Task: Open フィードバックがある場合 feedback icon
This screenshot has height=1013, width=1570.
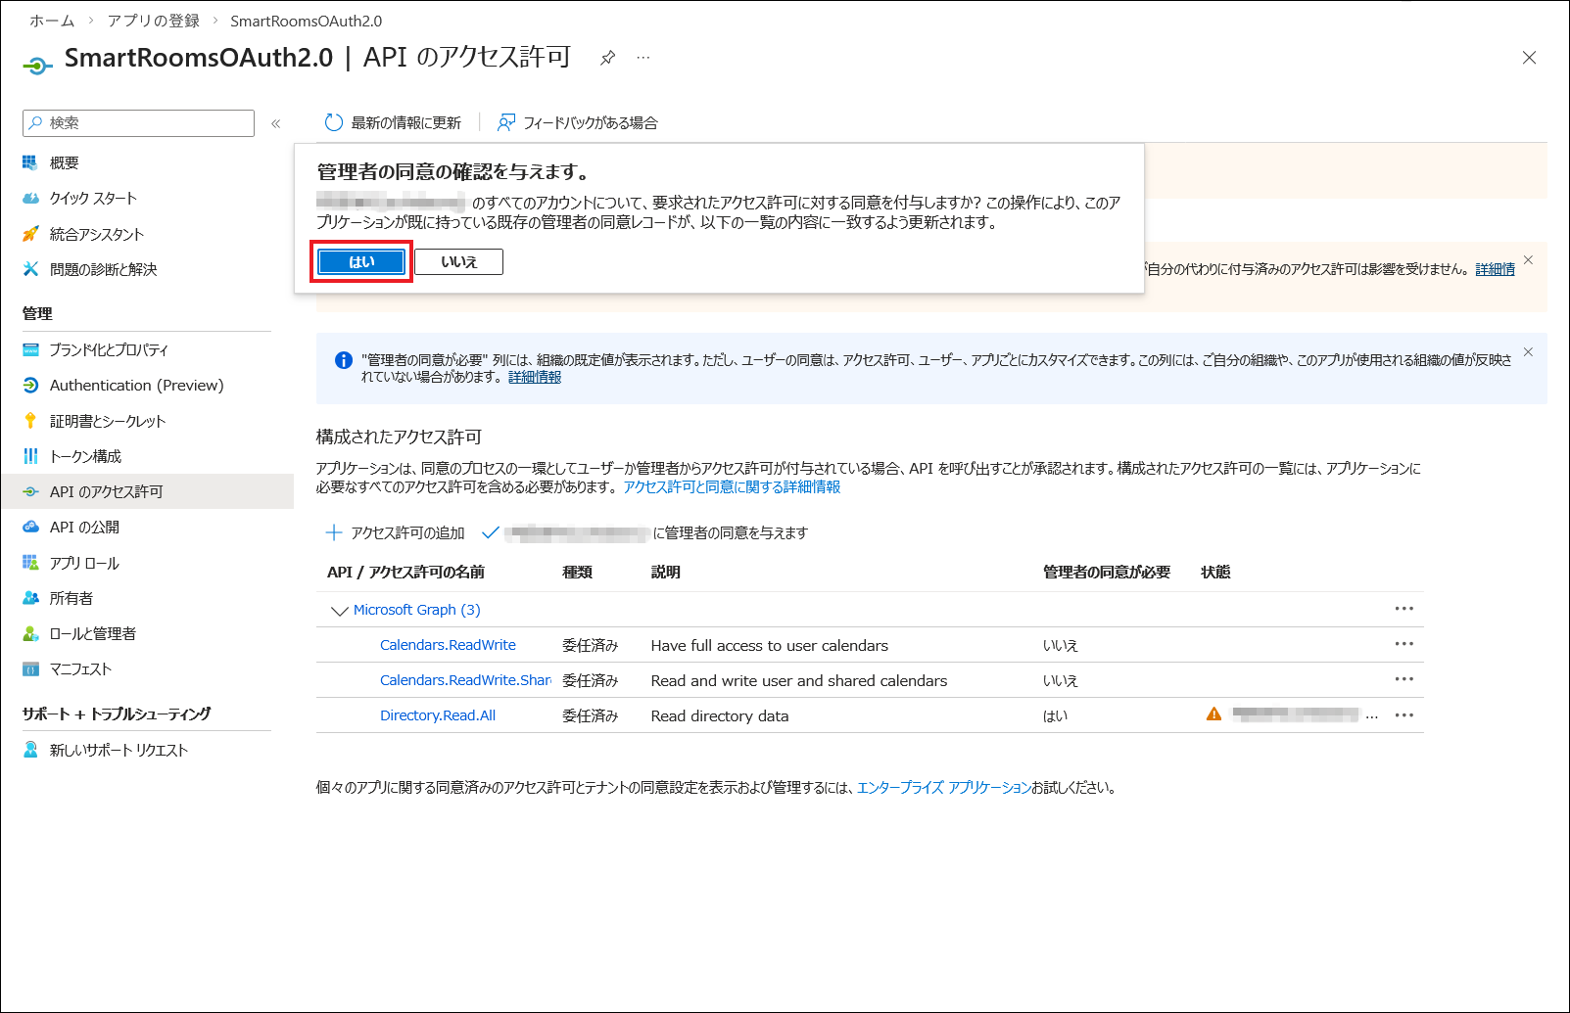Action: [506, 122]
